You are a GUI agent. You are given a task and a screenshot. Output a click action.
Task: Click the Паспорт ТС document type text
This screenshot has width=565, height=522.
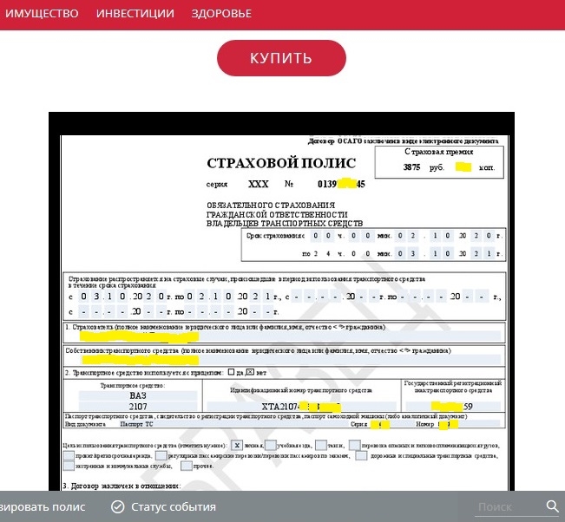[136, 424]
